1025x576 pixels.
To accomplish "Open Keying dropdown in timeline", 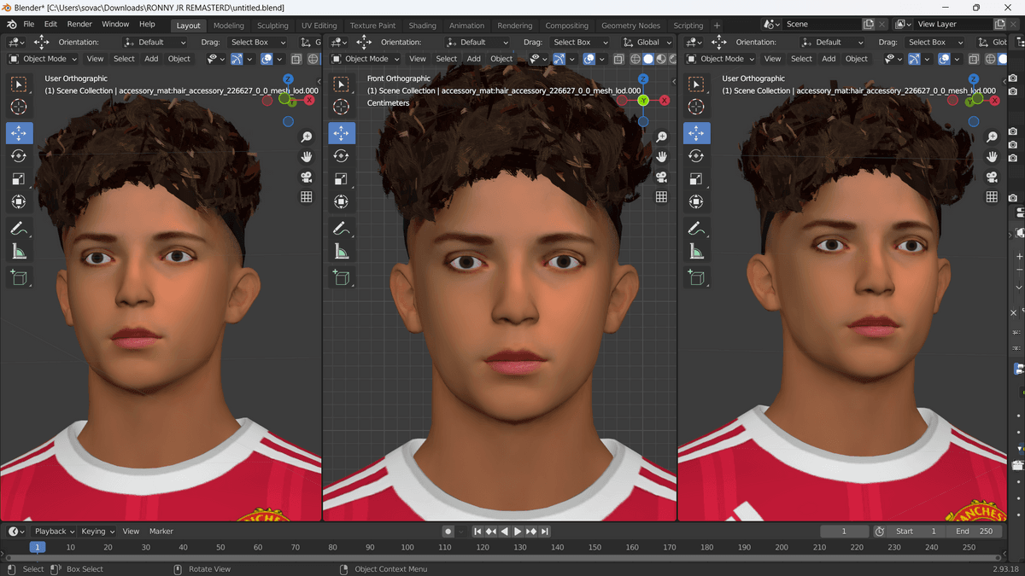I will (98, 532).
